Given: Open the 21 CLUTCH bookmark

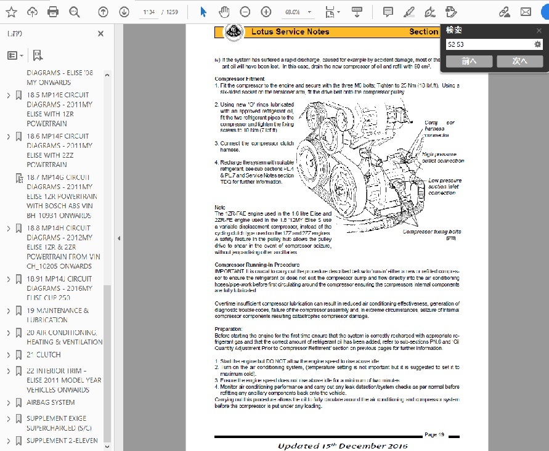Looking at the screenshot, I should pos(44,355).
